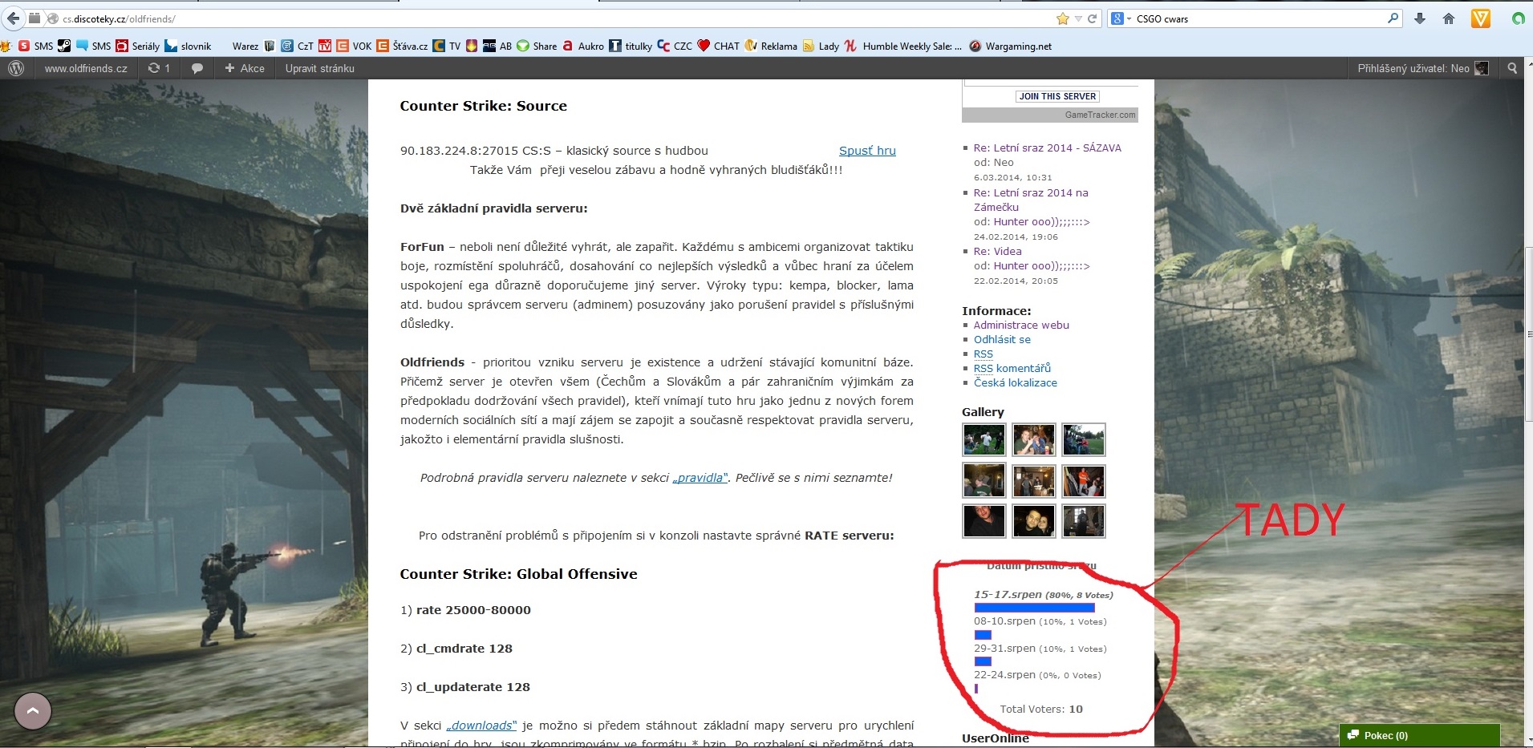Open the CZC bookmark
Viewport: 1533px width, 748px height.
click(675, 46)
